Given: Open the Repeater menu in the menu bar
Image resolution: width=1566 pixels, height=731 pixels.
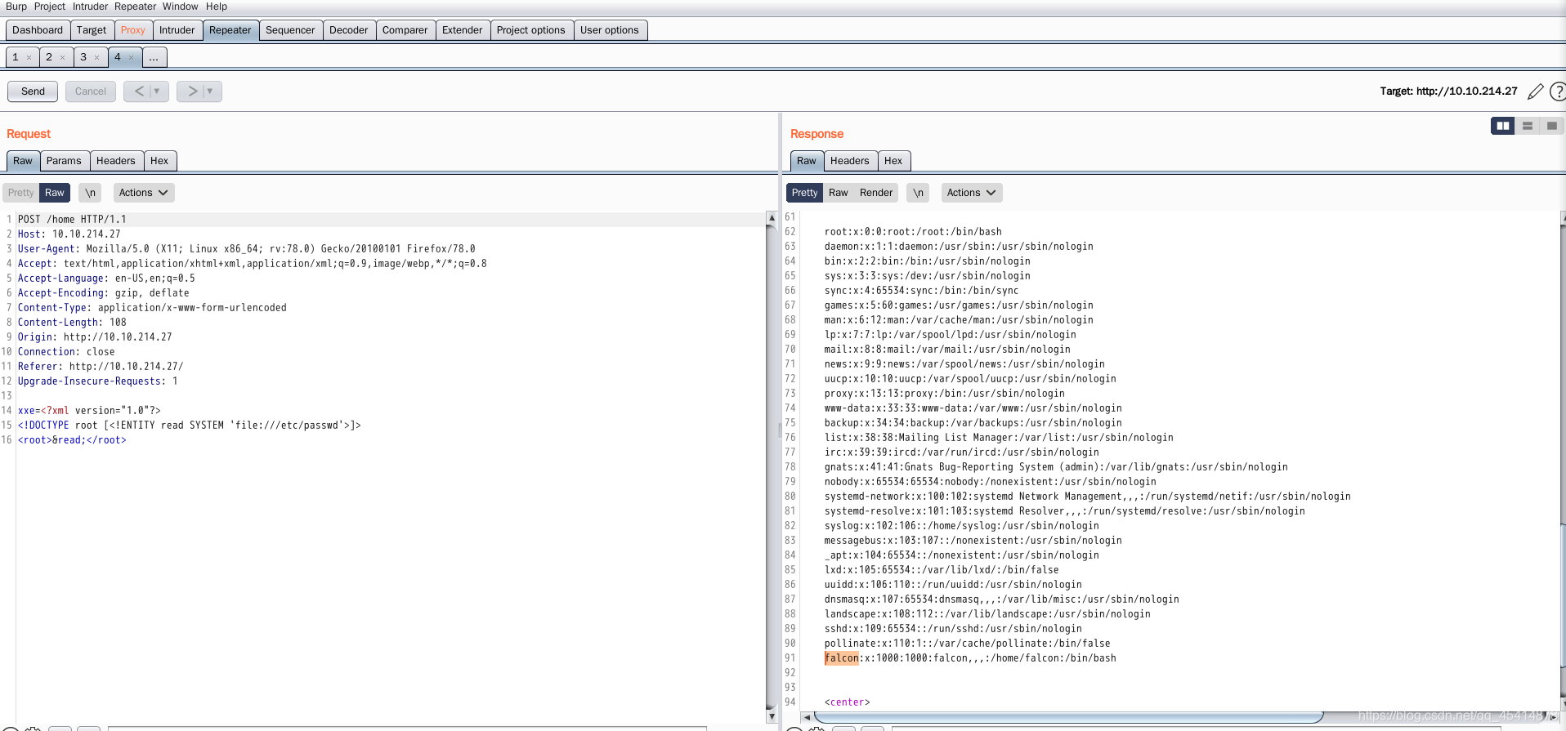Looking at the screenshot, I should coord(135,7).
